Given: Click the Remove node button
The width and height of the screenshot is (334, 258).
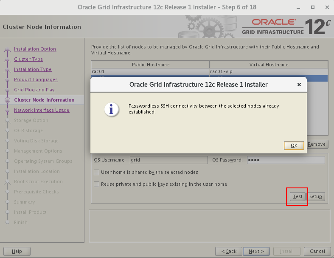Looking at the screenshot, I should [x=317, y=144].
